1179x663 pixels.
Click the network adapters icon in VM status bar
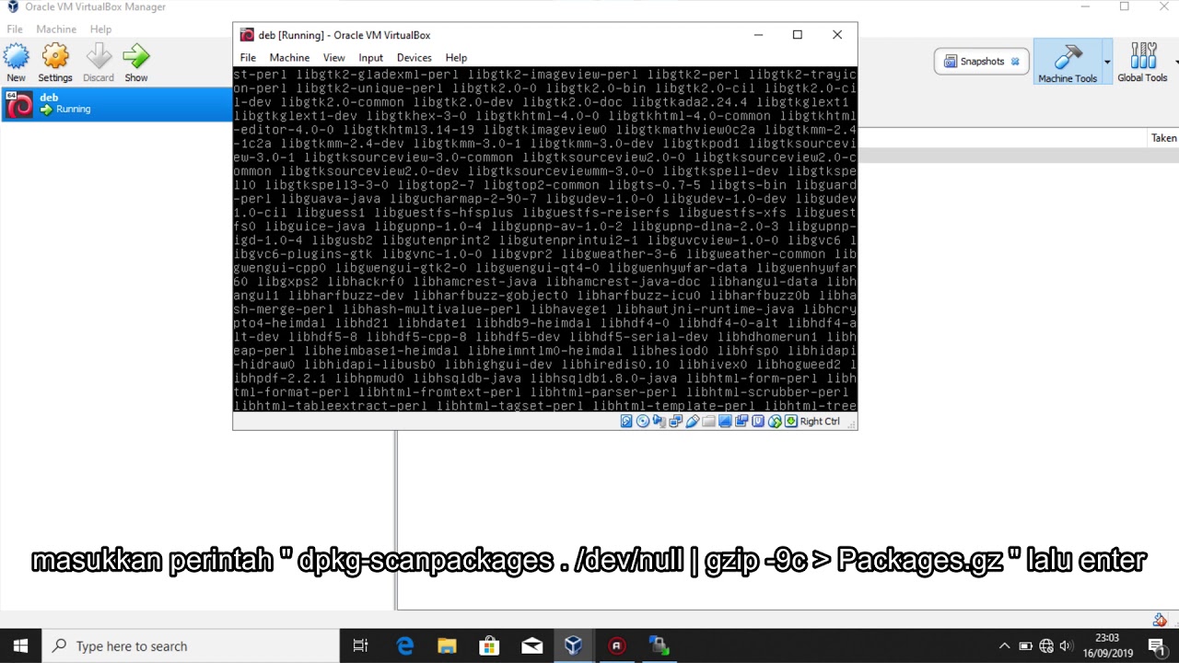coord(676,421)
